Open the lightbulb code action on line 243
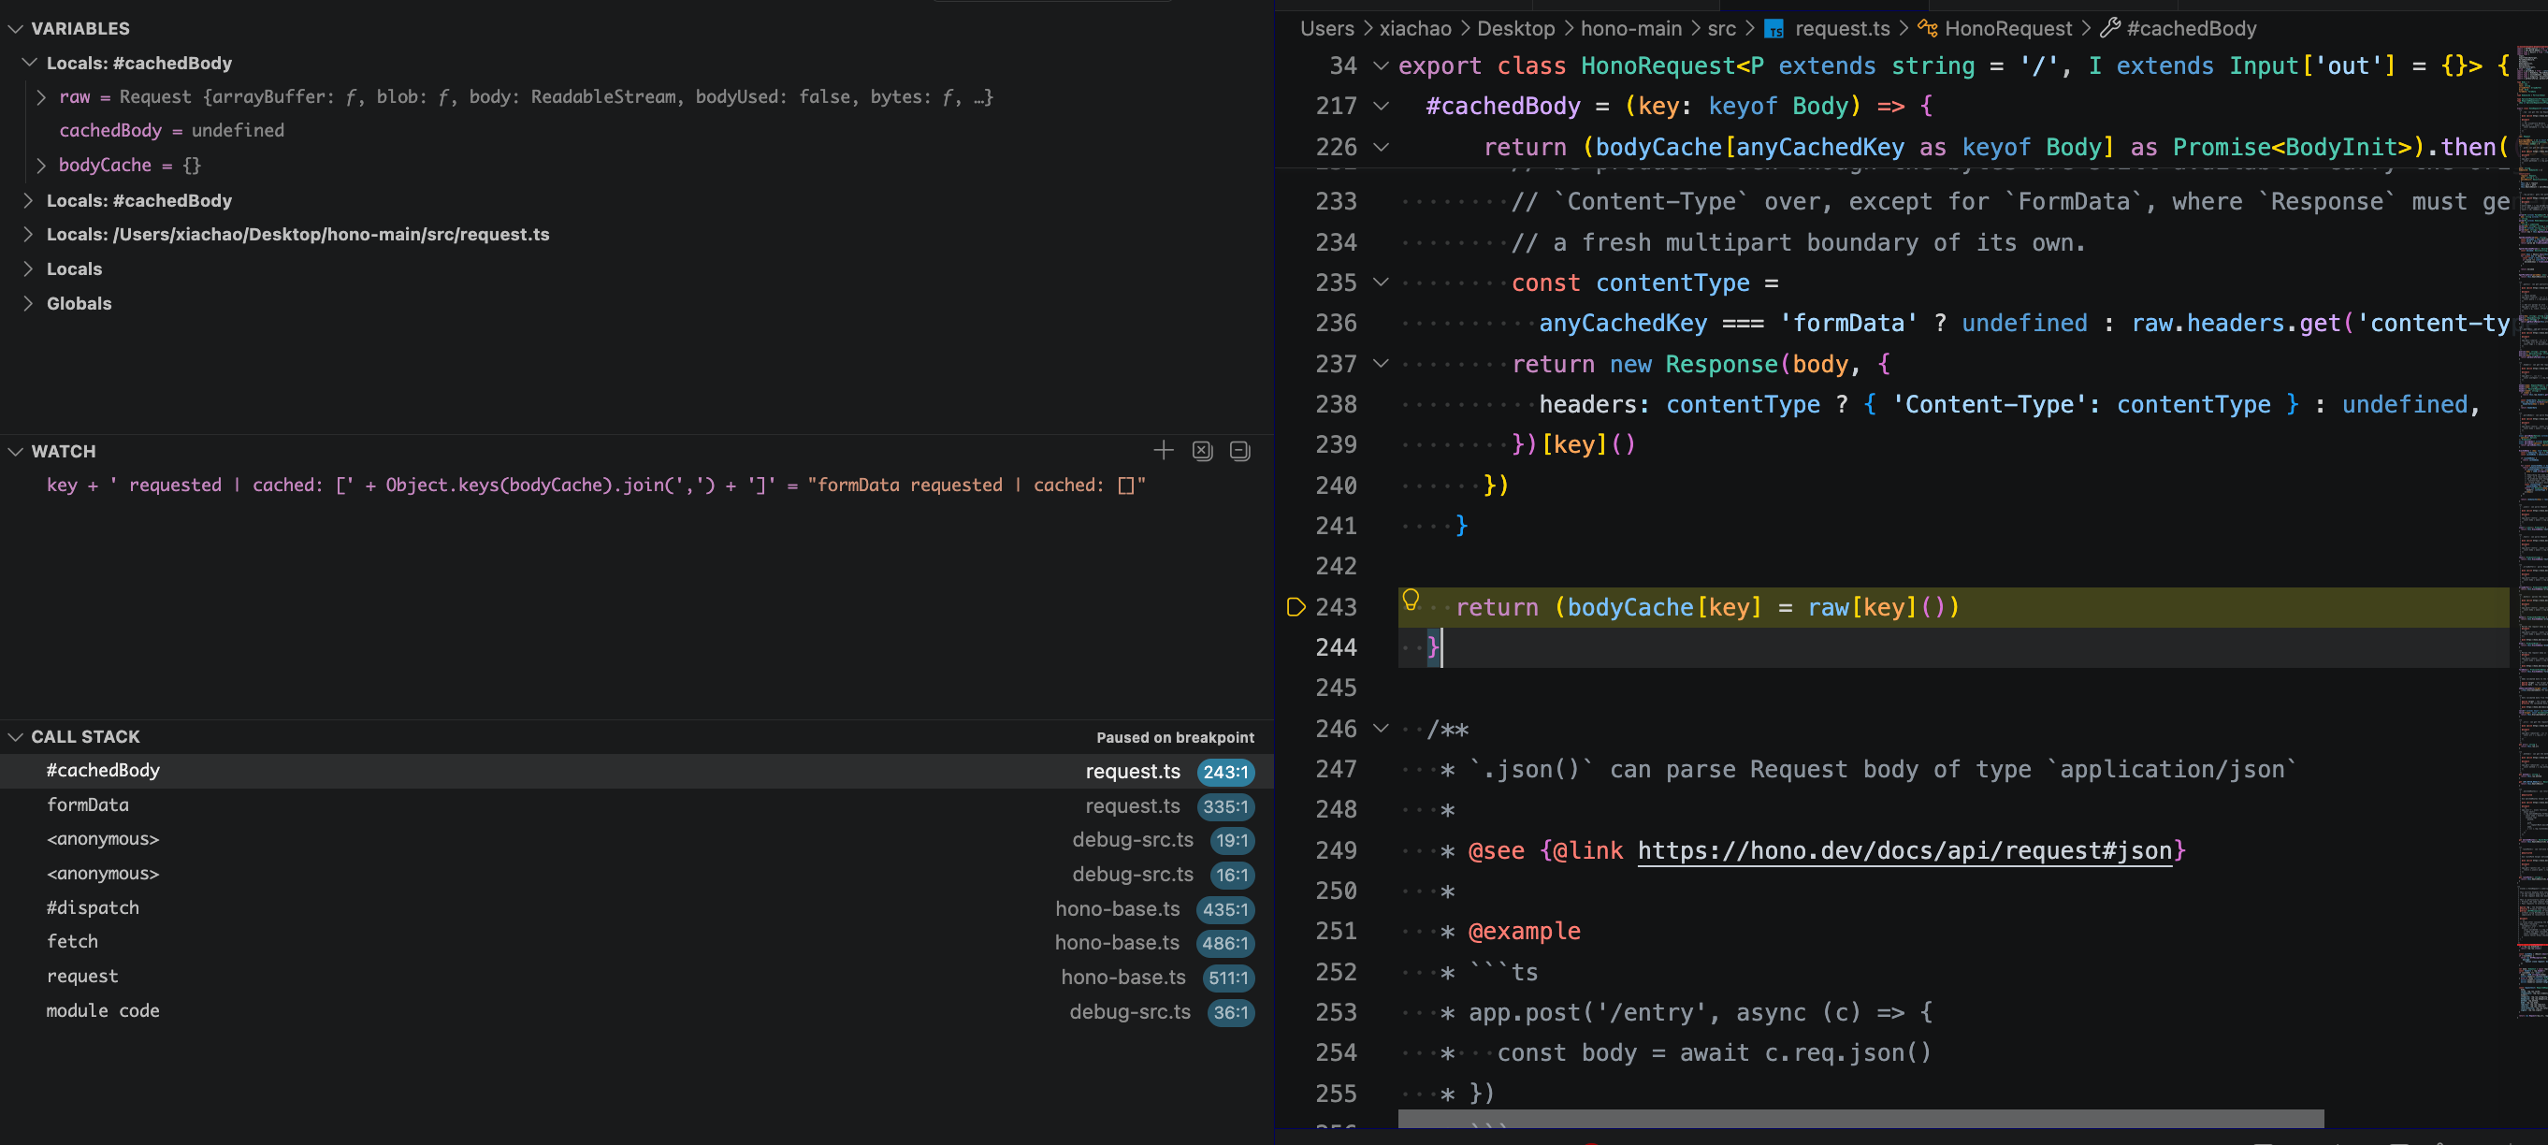The width and height of the screenshot is (2548, 1145). (1412, 600)
